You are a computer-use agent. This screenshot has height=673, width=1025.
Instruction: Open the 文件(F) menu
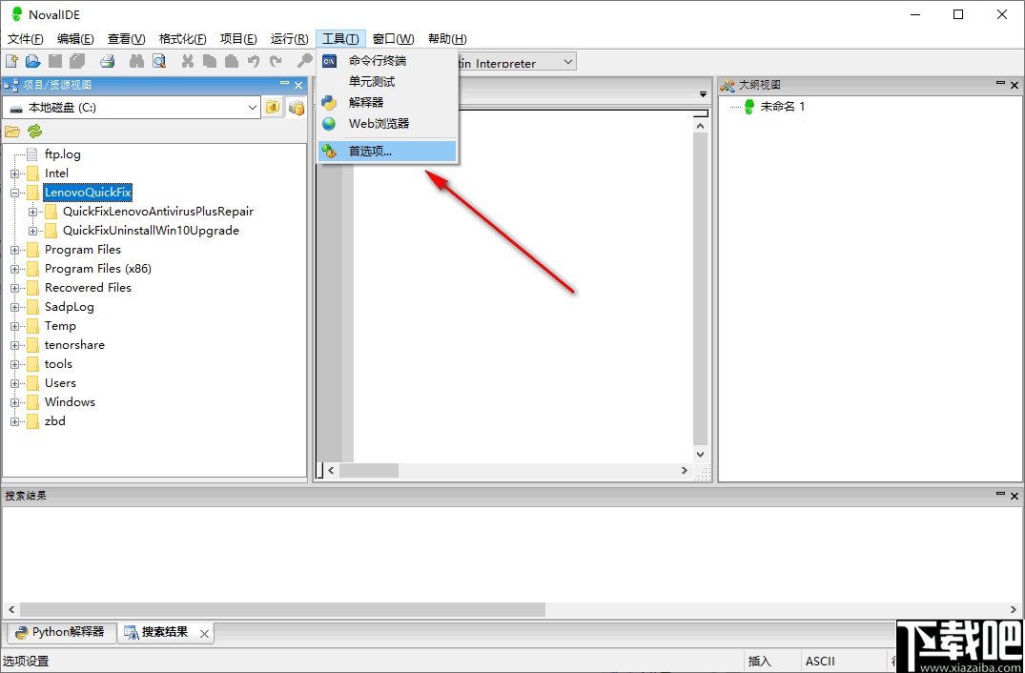point(26,38)
